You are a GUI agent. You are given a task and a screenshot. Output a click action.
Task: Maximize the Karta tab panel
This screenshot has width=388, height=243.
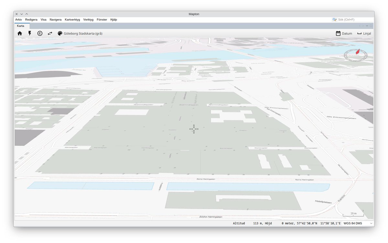371,26
